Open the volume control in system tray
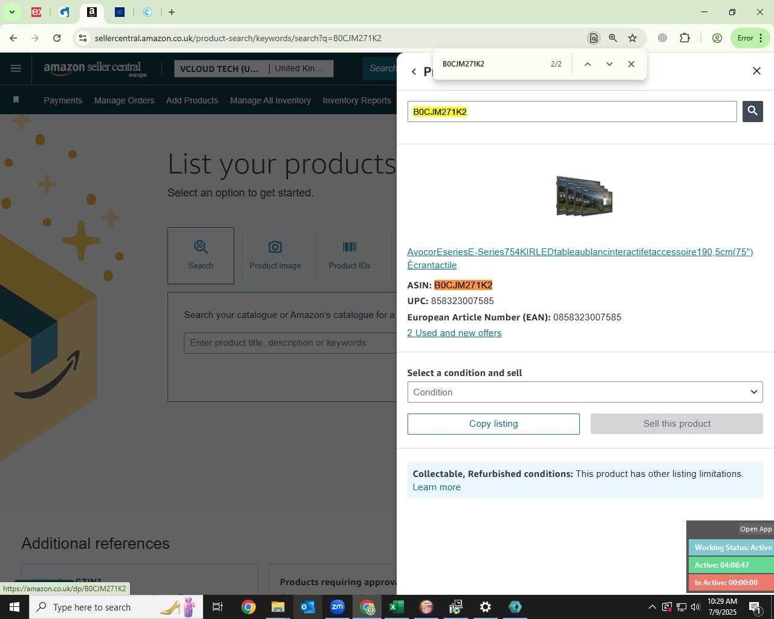Image resolution: width=774 pixels, height=619 pixels. pos(695,607)
